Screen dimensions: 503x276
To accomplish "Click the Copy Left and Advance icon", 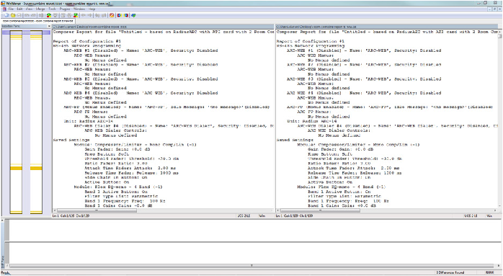I will (104, 15).
